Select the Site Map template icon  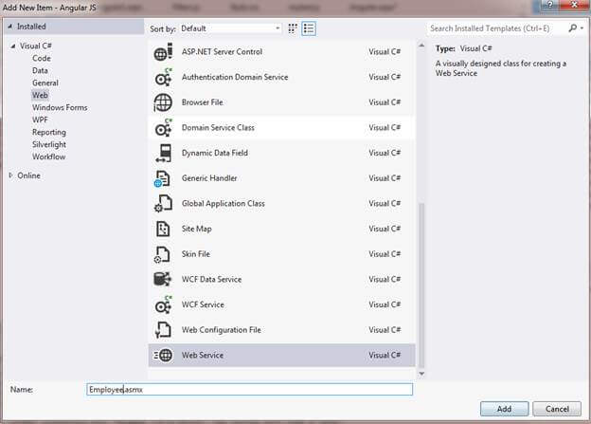(x=163, y=229)
